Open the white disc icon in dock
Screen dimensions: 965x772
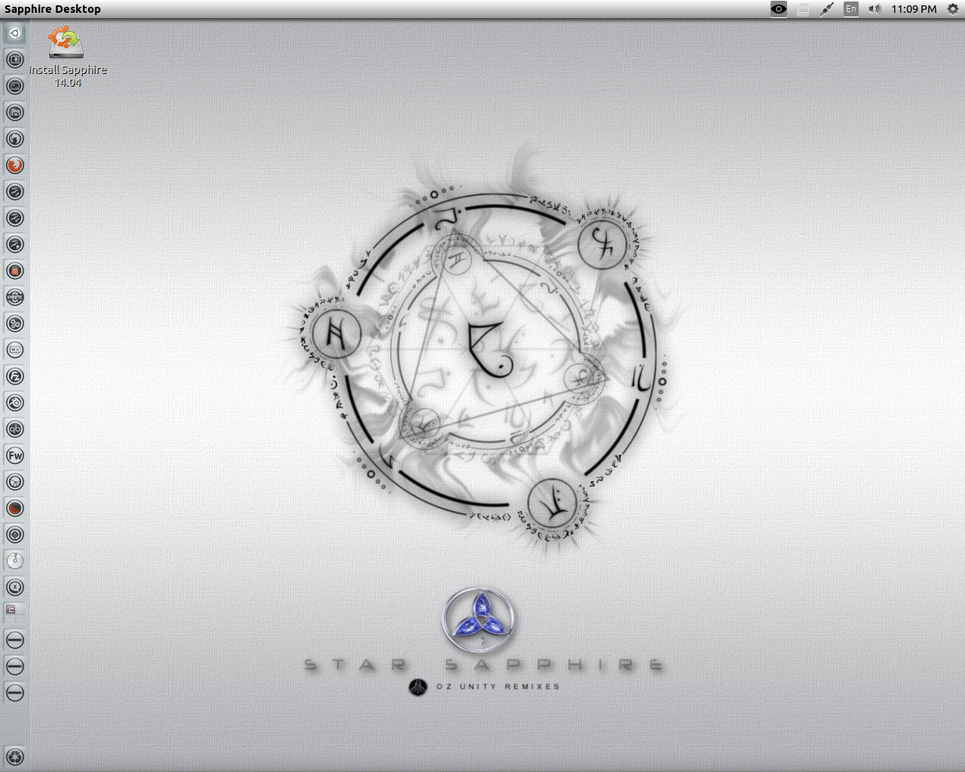click(x=15, y=561)
